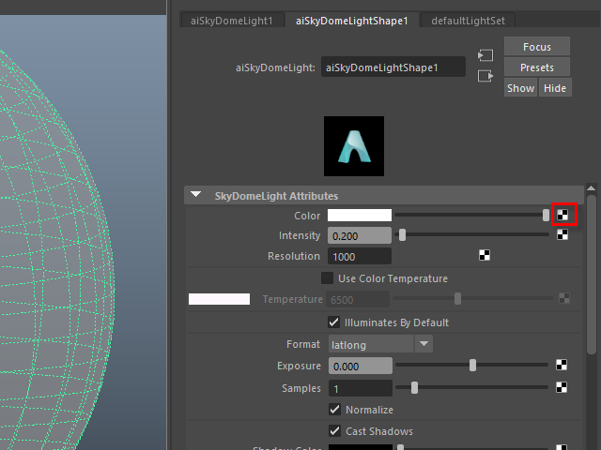Click the Resolution map connection icon
This screenshot has height=450, width=601.
click(x=485, y=255)
